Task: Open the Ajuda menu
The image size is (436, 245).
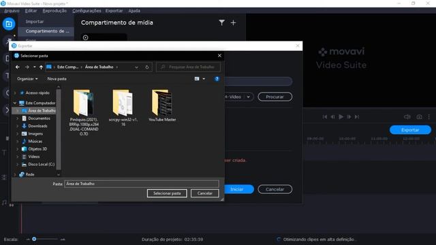Action: point(134,11)
